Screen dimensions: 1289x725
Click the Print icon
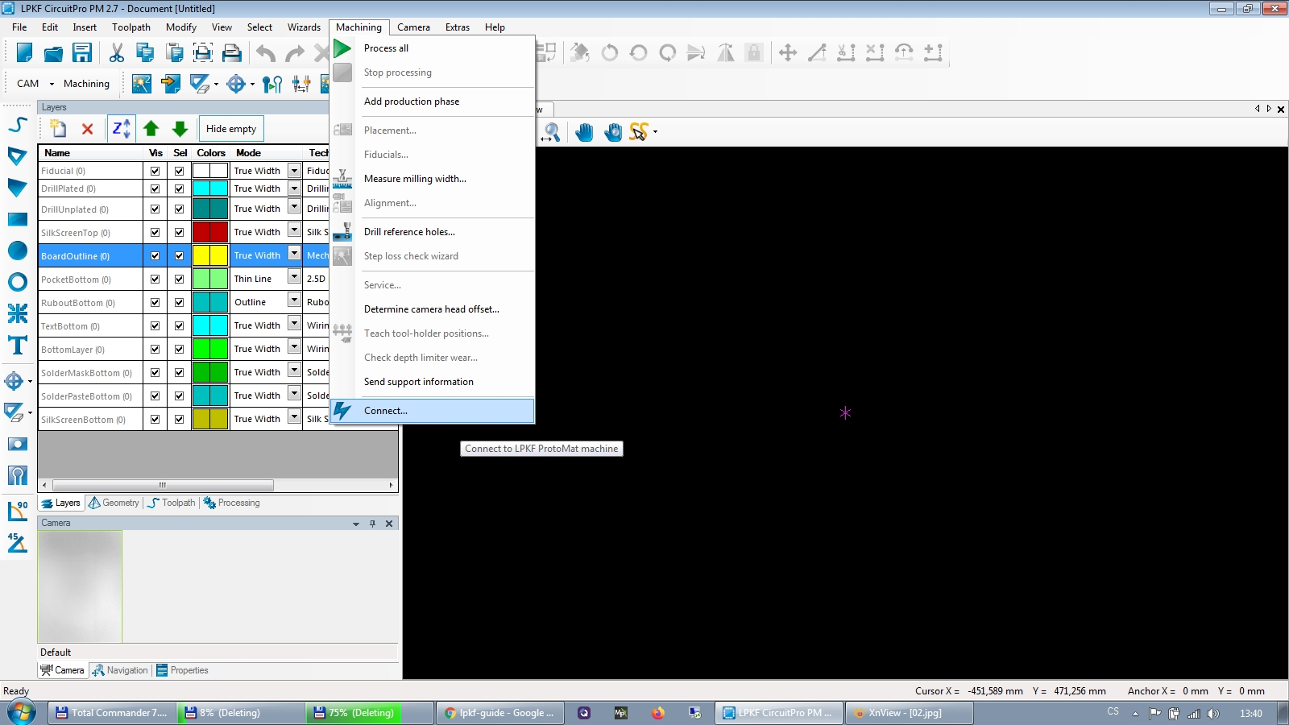click(232, 53)
